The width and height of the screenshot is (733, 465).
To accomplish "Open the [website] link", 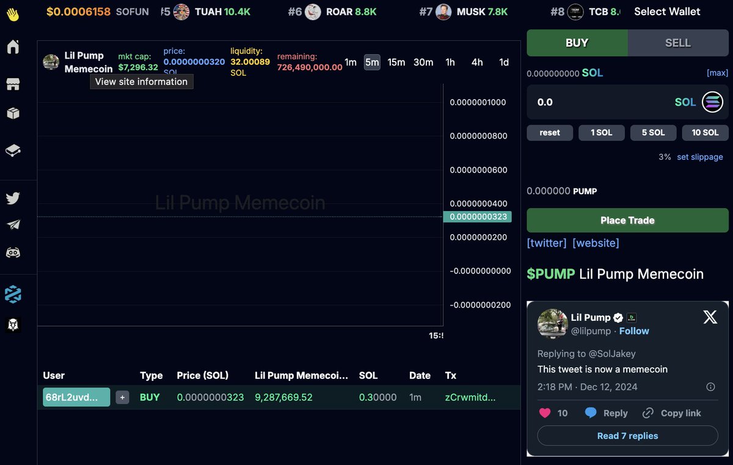I will (596, 243).
